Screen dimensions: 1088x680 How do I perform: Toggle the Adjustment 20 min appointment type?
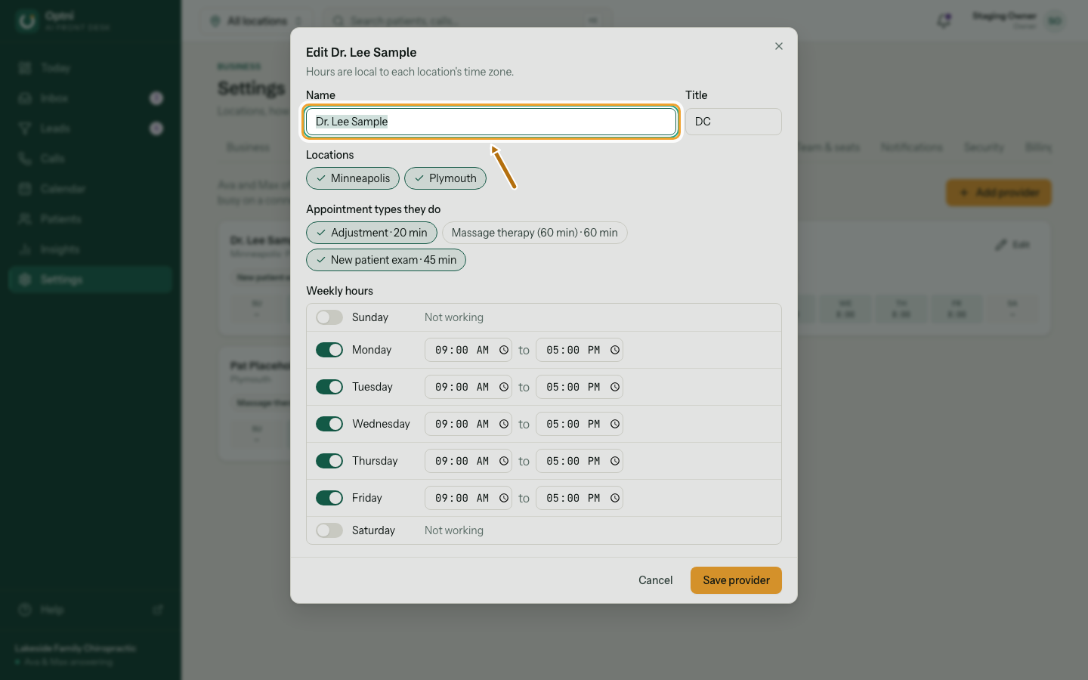[372, 233]
